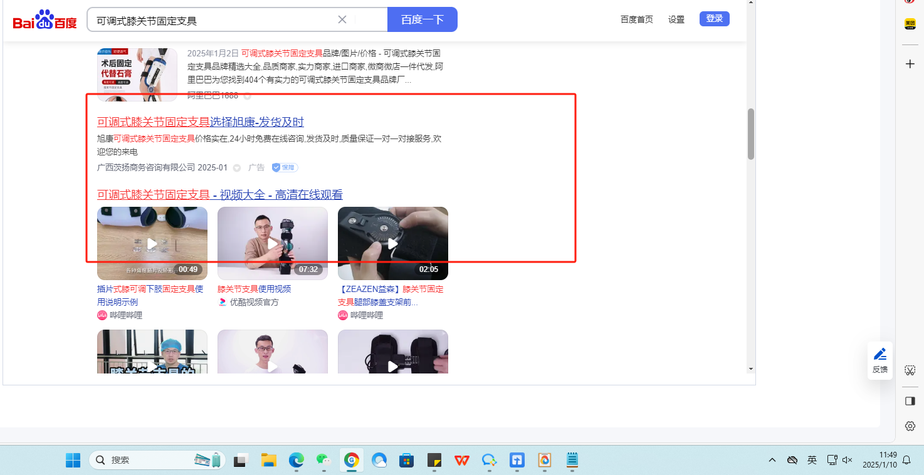Open sidebar settings gear

tap(910, 426)
